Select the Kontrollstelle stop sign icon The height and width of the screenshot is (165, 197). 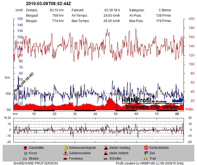point(146,148)
